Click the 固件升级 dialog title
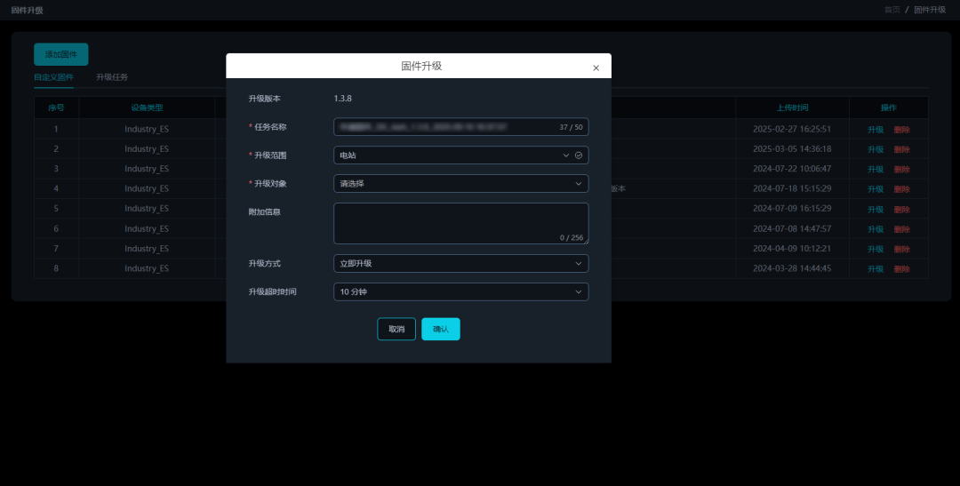 [x=421, y=66]
